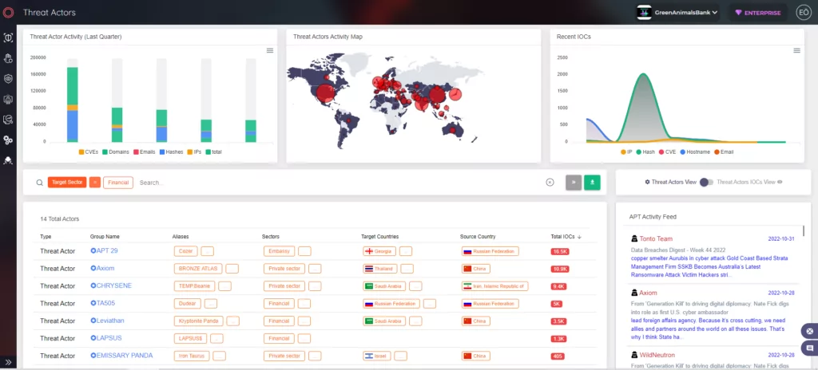
Task: Click the EO user avatar
Action: tap(804, 13)
